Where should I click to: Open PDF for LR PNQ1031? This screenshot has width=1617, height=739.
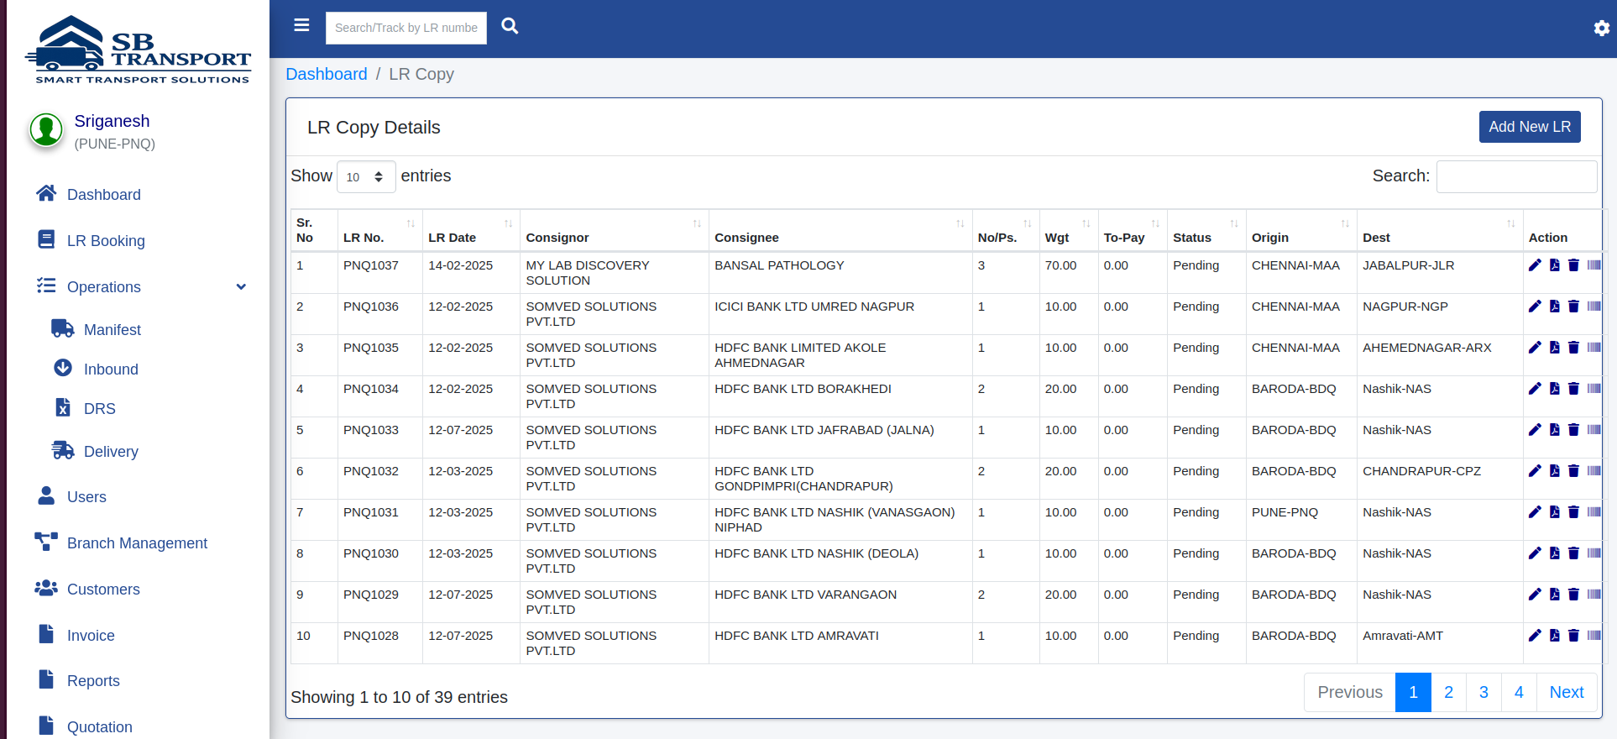1554,512
